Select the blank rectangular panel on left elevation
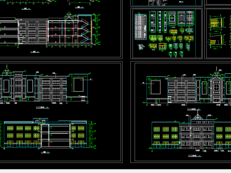Viewport: 231px width, 173px height. [78, 85]
